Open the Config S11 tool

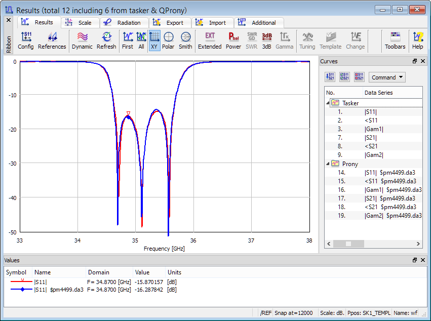point(26,41)
